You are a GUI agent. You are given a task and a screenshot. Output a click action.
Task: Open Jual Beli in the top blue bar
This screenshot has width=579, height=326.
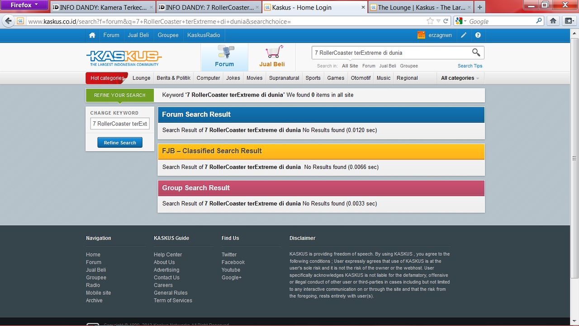point(138,35)
